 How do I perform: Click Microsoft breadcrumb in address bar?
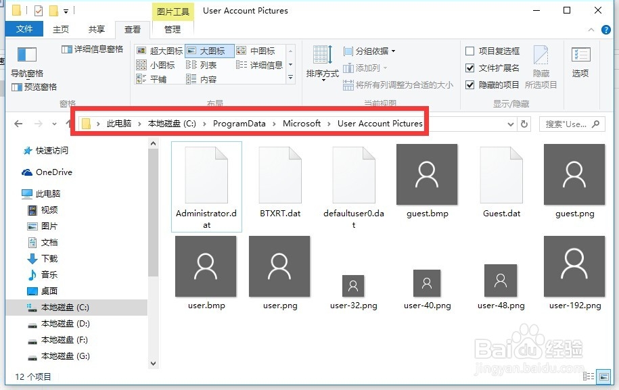pos(302,124)
